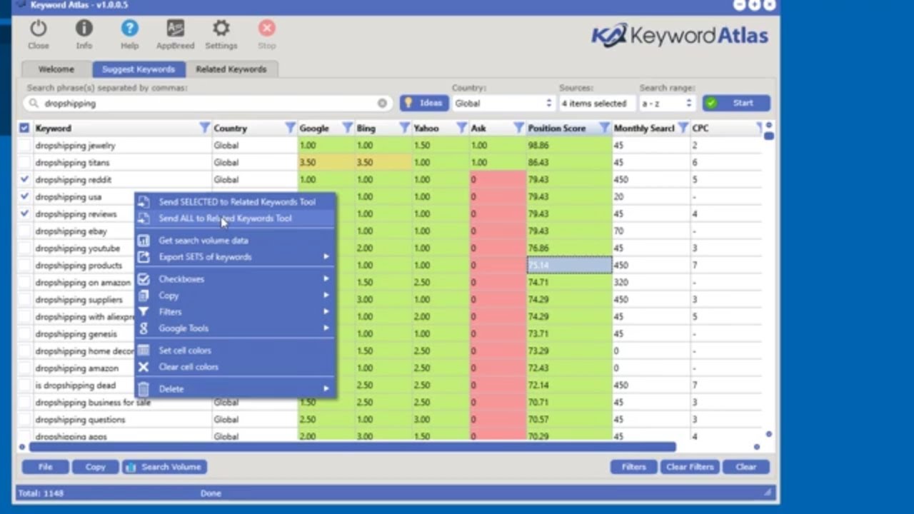
Task: Choose Send ALL to Related Keywords Tool
Action: coord(235,218)
